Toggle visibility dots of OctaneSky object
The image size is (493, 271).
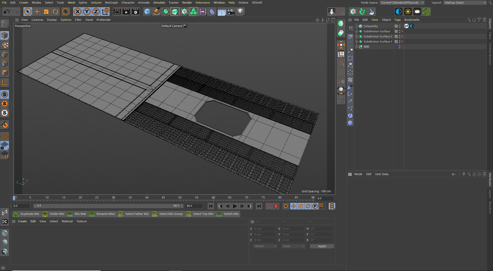point(399,26)
